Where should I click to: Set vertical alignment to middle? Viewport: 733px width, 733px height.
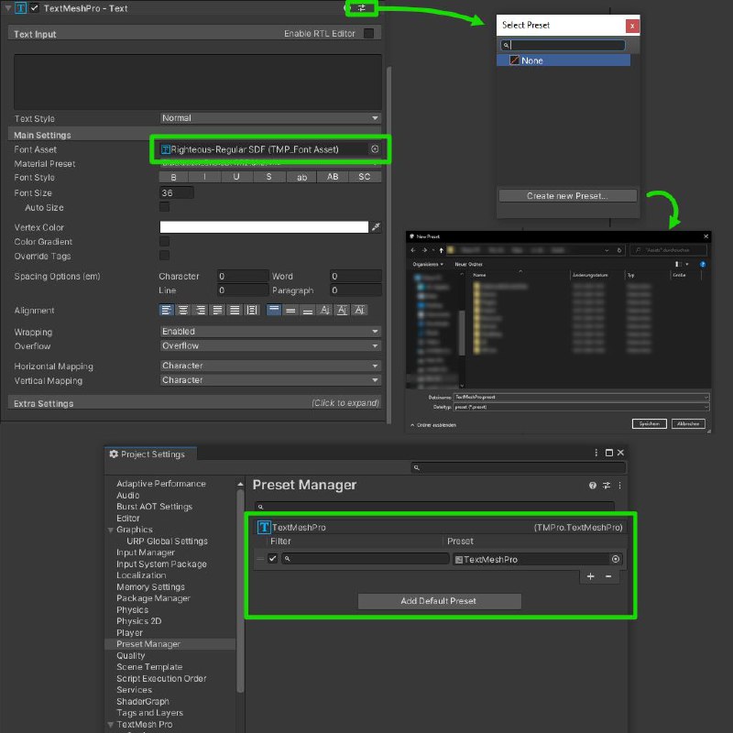[x=290, y=310]
